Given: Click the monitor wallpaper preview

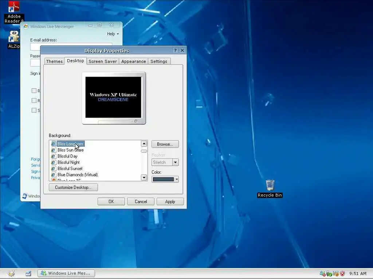Looking at the screenshot, I should tap(114, 97).
